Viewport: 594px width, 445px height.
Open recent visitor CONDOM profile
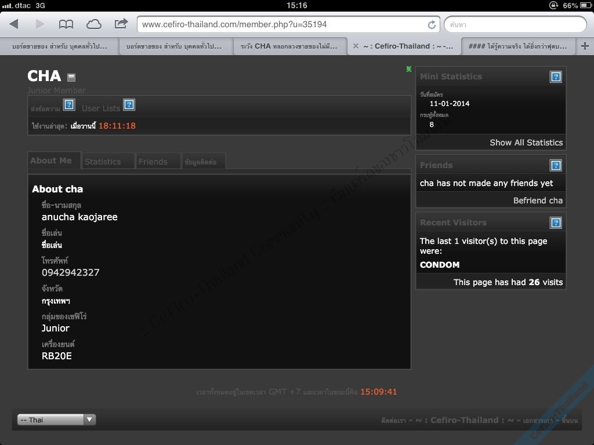coord(440,265)
